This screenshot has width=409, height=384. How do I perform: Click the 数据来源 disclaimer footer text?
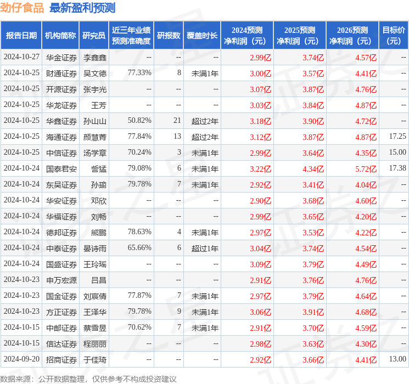pyautogui.click(x=88, y=379)
